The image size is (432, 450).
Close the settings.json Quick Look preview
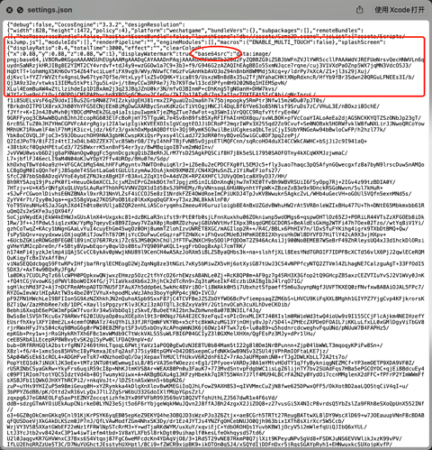click(x=10, y=10)
